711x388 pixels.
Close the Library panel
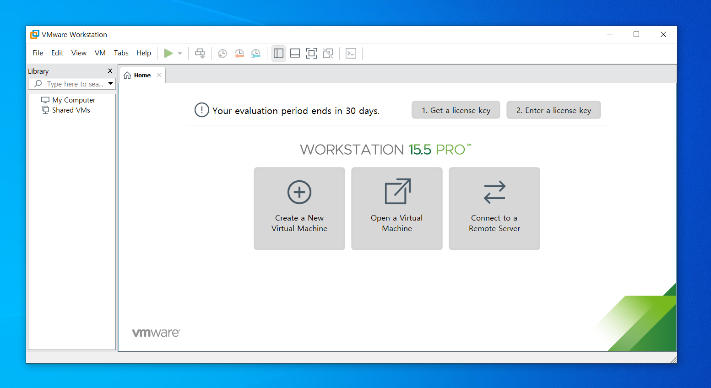coord(110,71)
